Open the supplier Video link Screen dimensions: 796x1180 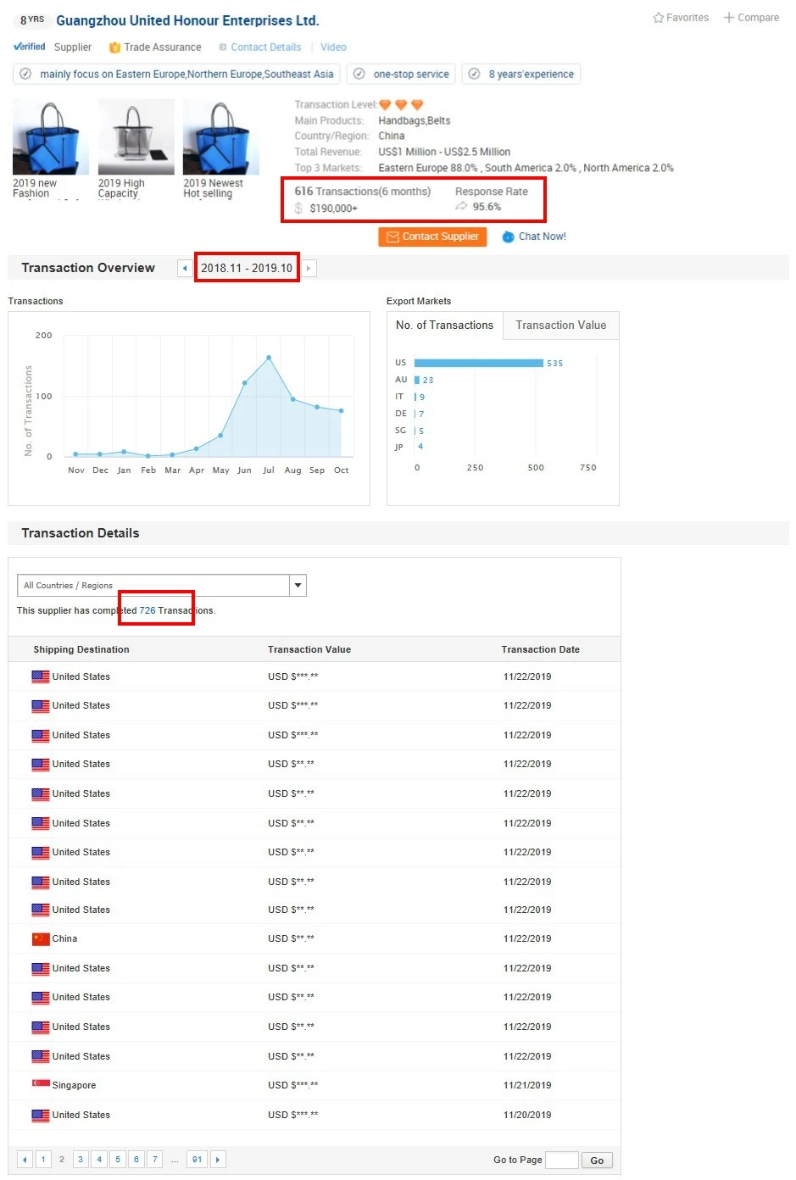333,47
